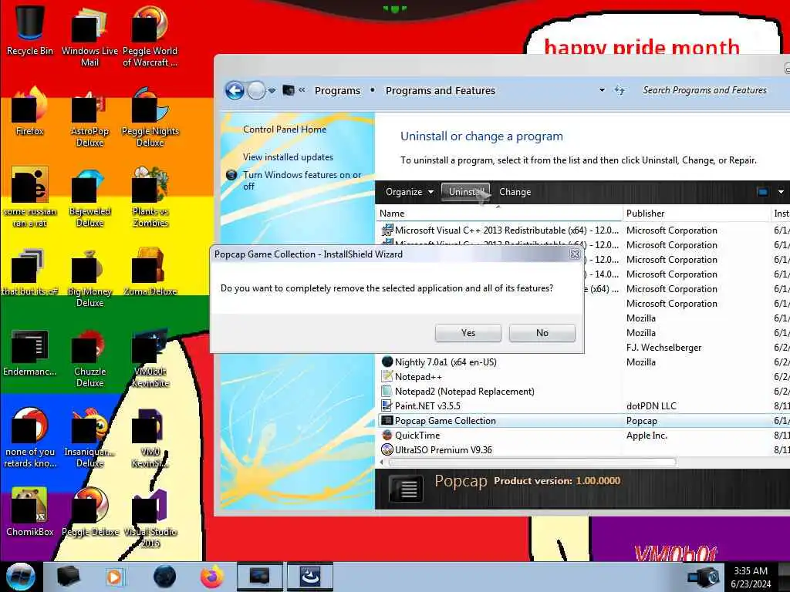Image resolution: width=790 pixels, height=592 pixels.
Task: Open the Organize dropdown menu
Action: tap(409, 192)
